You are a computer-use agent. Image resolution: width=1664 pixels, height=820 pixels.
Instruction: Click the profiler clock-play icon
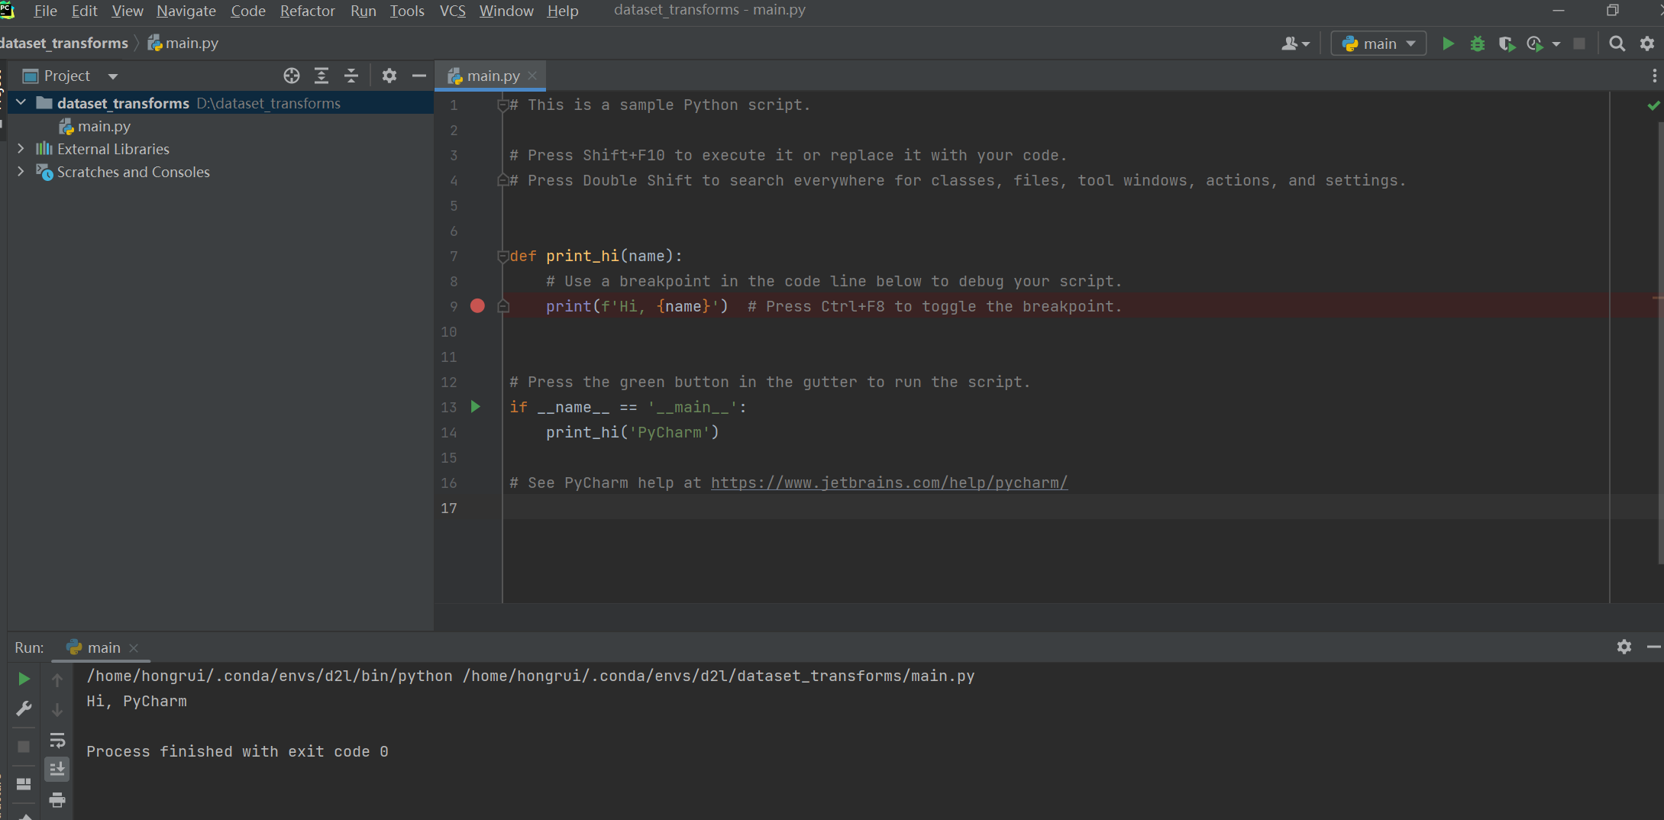[1534, 44]
